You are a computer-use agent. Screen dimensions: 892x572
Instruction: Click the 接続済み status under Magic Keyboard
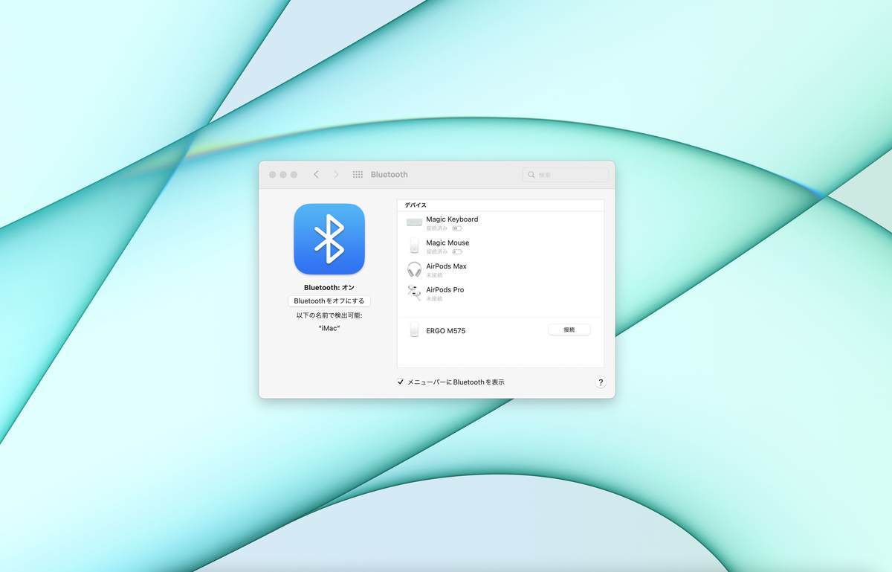437,228
